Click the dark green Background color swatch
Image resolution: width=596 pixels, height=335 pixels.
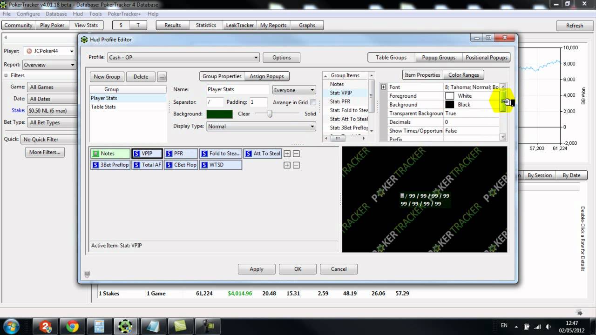coord(219,114)
